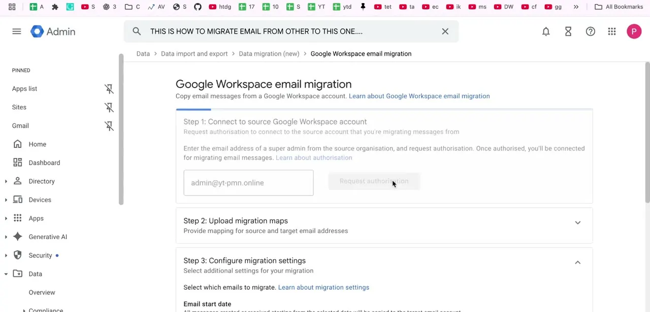The image size is (650, 312).
Task: Open the Google apps grid
Action: pyautogui.click(x=612, y=31)
